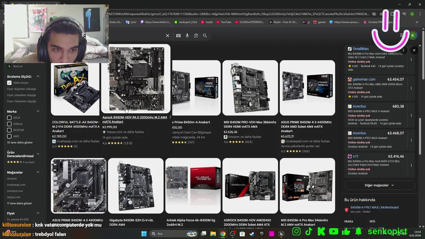The height and width of the screenshot is (239, 425).
Task: Open three-dot menu on gamemar.com offer
Action: (411, 88)
